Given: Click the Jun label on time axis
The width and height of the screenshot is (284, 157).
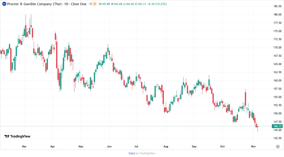Looking at the screenshot, I should point(109,146).
